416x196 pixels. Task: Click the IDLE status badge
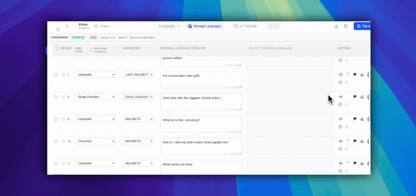[93, 37]
